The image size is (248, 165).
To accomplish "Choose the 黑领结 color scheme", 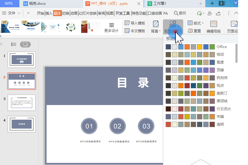I will coord(196,101).
